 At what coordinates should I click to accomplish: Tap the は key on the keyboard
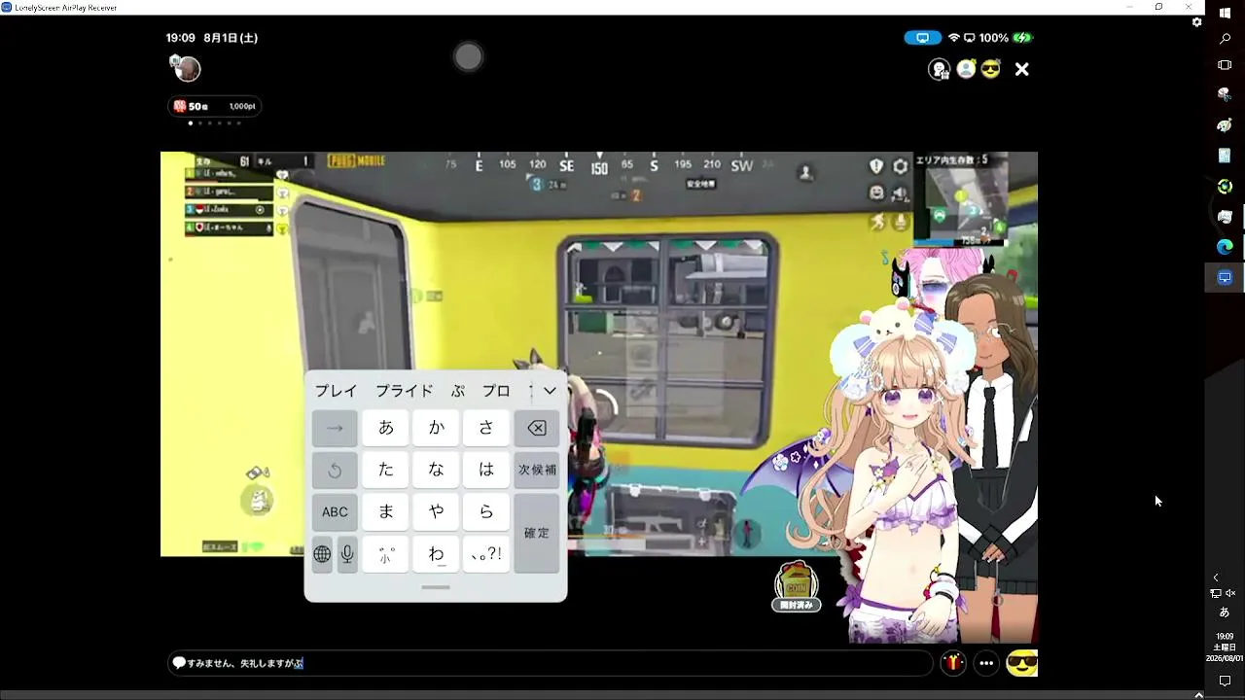486,470
